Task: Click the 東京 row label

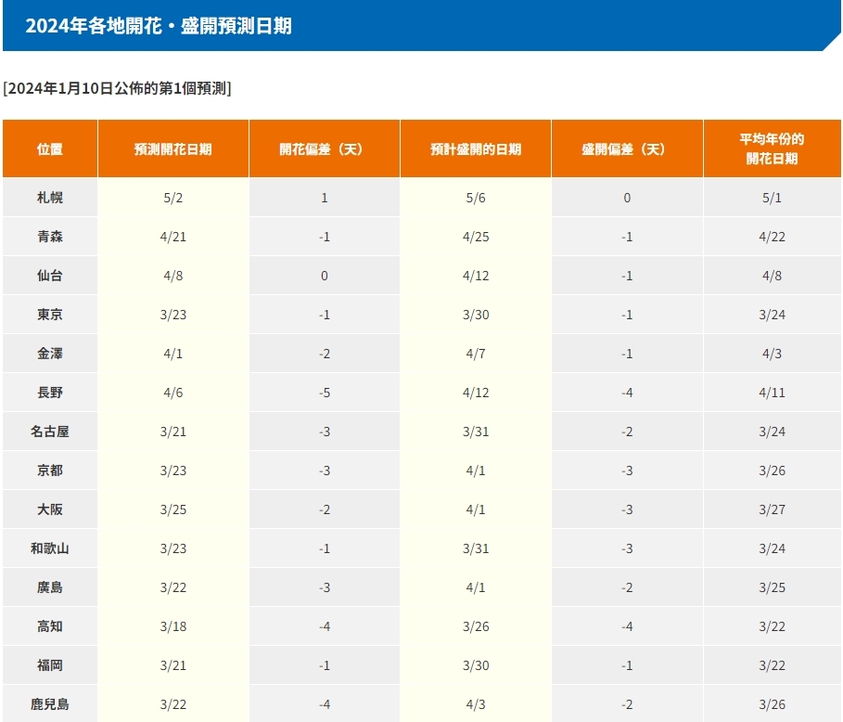Action: [x=50, y=315]
